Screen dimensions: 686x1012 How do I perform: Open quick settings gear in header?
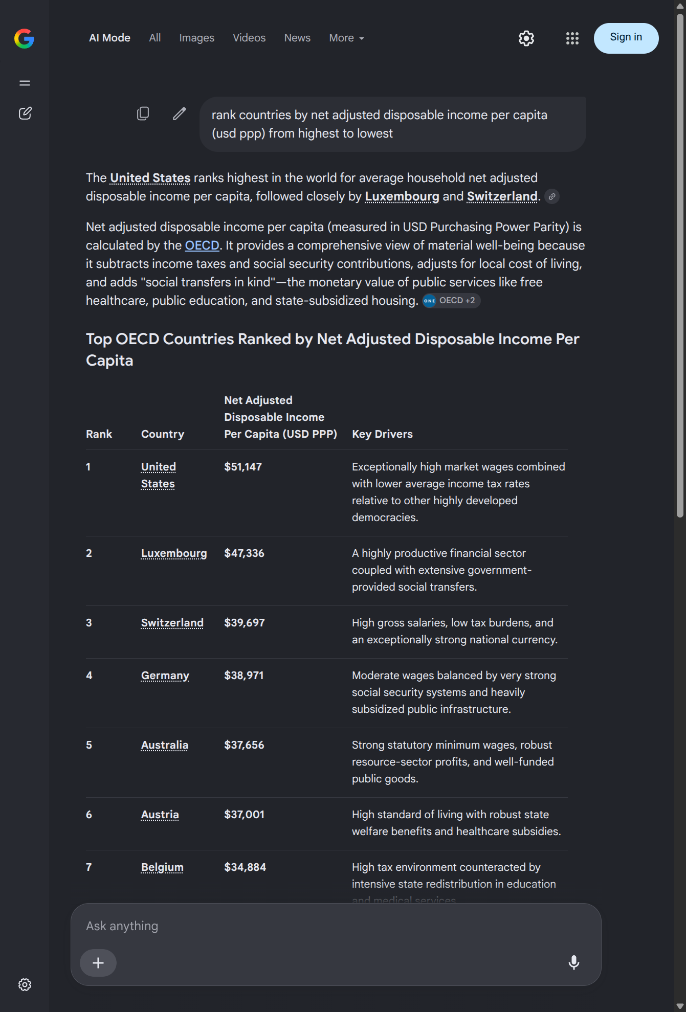pyautogui.click(x=526, y=38)
